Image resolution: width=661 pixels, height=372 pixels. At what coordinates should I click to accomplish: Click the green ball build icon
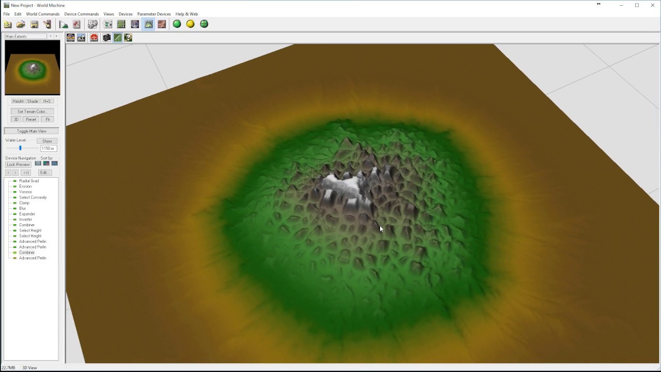177,24
